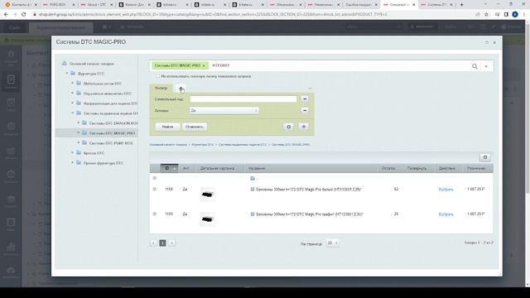Reload the page in the browser
530x298 pixels.
pyautogui.click(x=24, y=15)
